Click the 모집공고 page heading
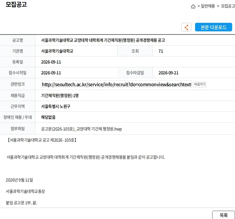This screenshot has height=219, width=235. point(16,4)
